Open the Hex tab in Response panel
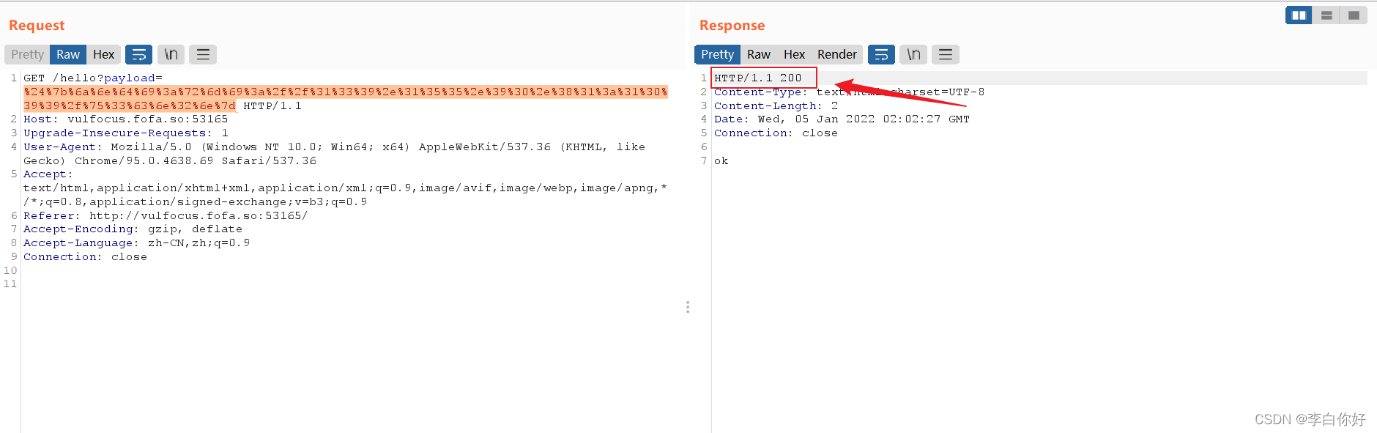This screenshot has height=433, width=1377. (794, 54)
